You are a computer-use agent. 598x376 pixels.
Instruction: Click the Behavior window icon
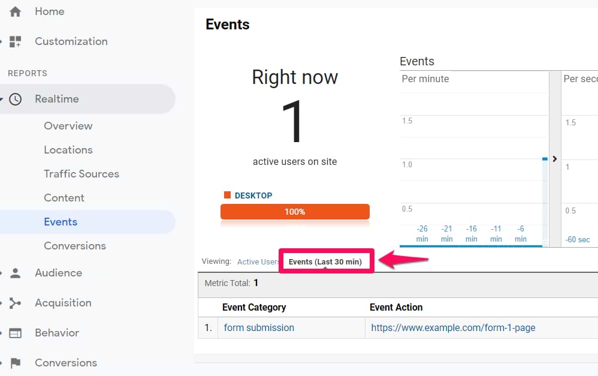[15, 333]
